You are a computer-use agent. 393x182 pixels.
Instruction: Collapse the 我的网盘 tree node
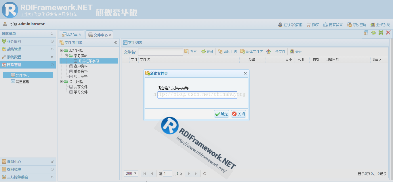click(x=62, y=51)
